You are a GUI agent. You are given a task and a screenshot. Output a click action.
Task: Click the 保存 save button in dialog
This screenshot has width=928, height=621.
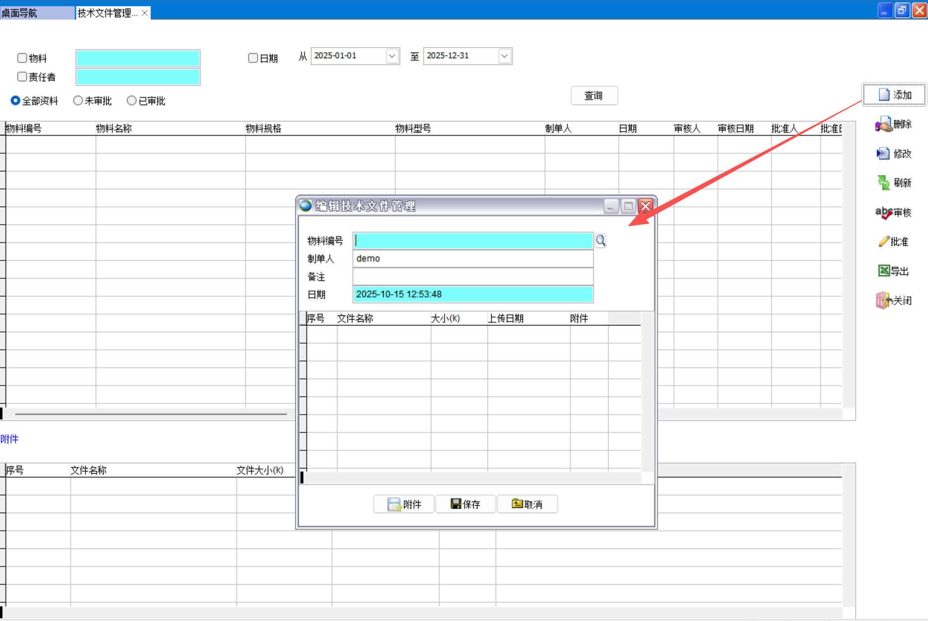coord(465,504)
